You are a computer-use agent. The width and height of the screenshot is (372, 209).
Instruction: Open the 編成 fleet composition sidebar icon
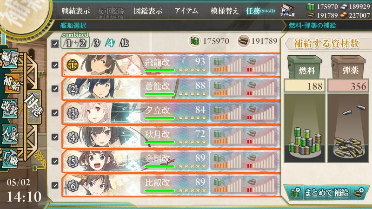[9, 59]
